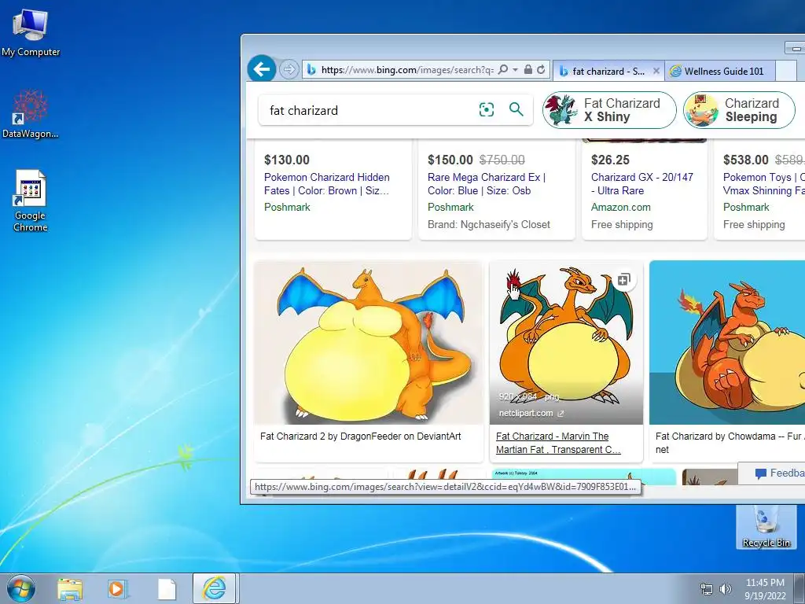Viewport: 805px width, 604px height.
Task: Click the $538.00 price text
Action: [746, 160]
